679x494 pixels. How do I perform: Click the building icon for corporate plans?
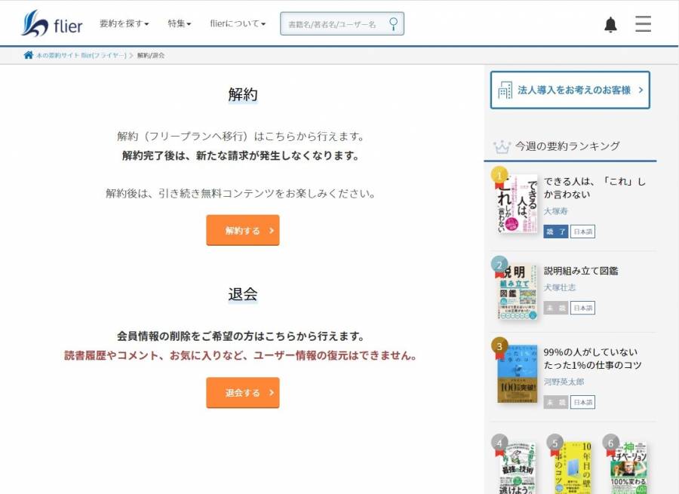(x=505, y=90)
